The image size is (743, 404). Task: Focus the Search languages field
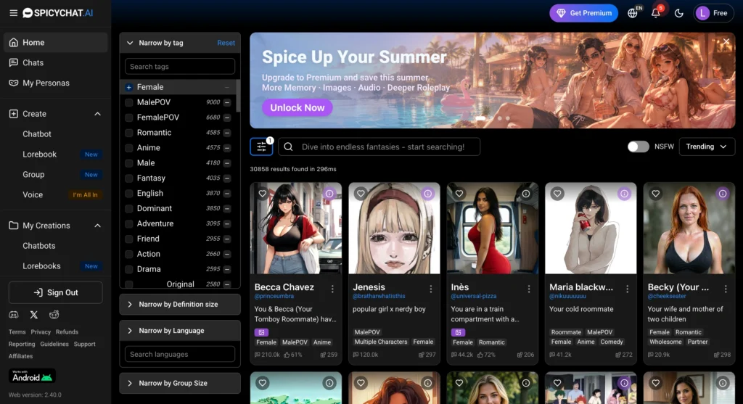tap(180, 354)
